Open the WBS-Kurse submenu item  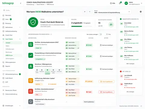pos(13,55)
